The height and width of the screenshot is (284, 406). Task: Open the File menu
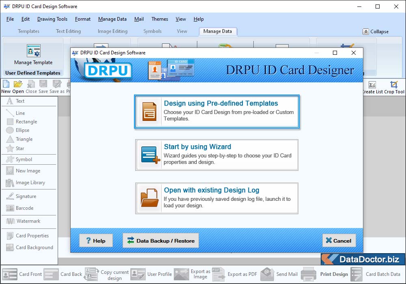(10, 19)
